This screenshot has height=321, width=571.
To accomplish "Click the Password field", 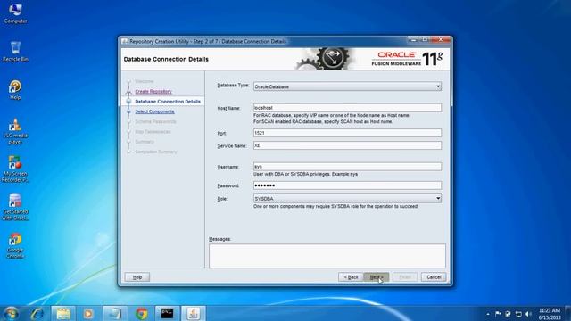I will [x=347, y=185].
